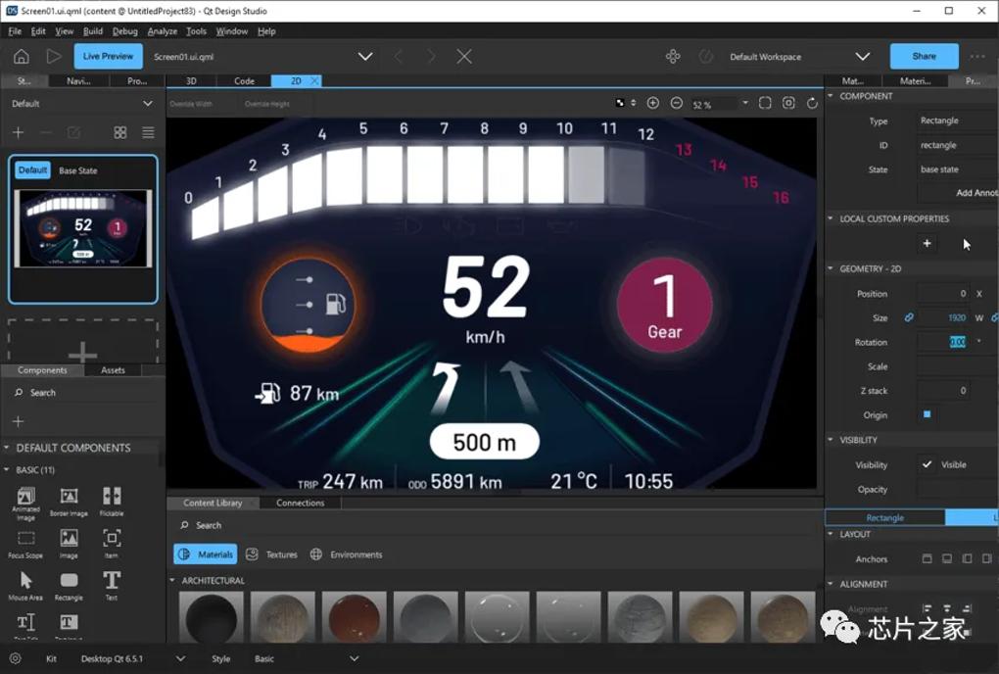Click the run project play icon
The image size is (999, 674).
[x=54, y=57]
